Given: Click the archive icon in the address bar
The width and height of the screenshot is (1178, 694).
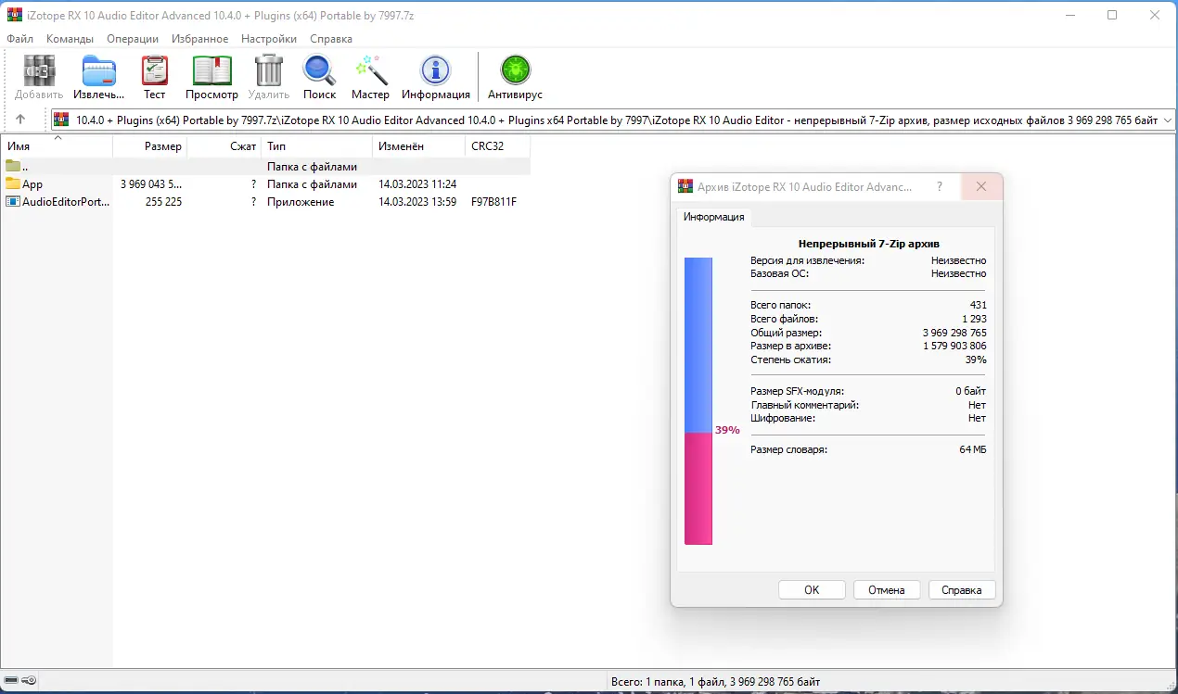Looking at the screenshot, I should point(61,120).
